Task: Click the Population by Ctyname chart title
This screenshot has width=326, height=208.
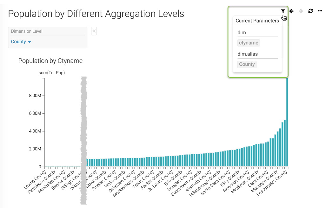Action: coord(50,61)
